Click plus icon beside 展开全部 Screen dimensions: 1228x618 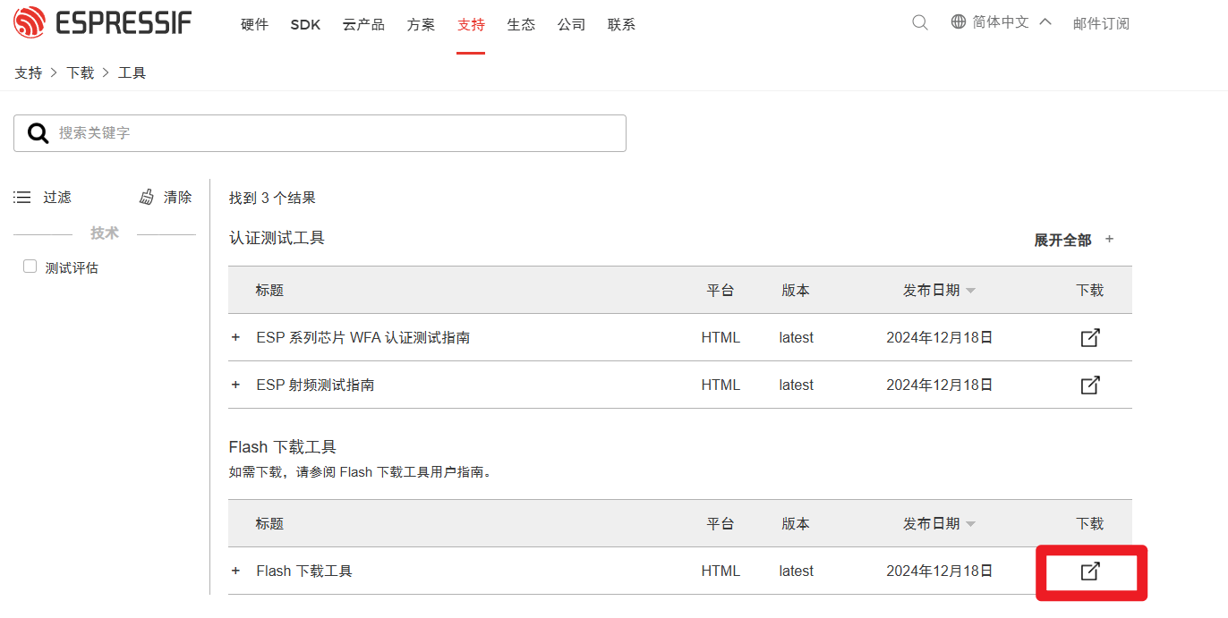(1110, 239)
